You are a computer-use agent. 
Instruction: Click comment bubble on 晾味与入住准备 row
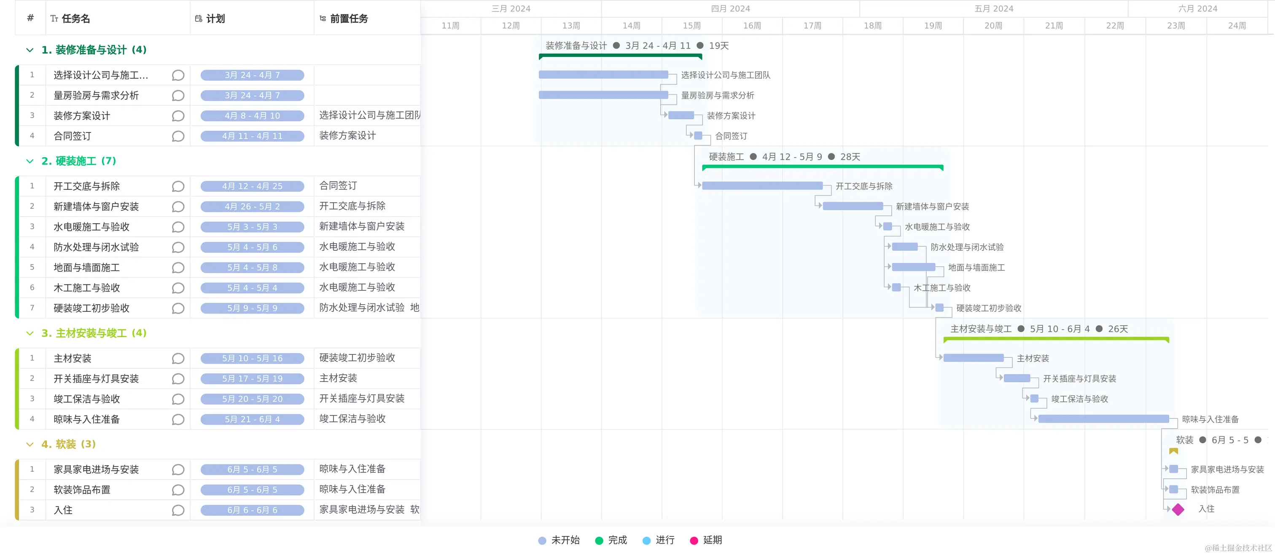click(178, 419)
